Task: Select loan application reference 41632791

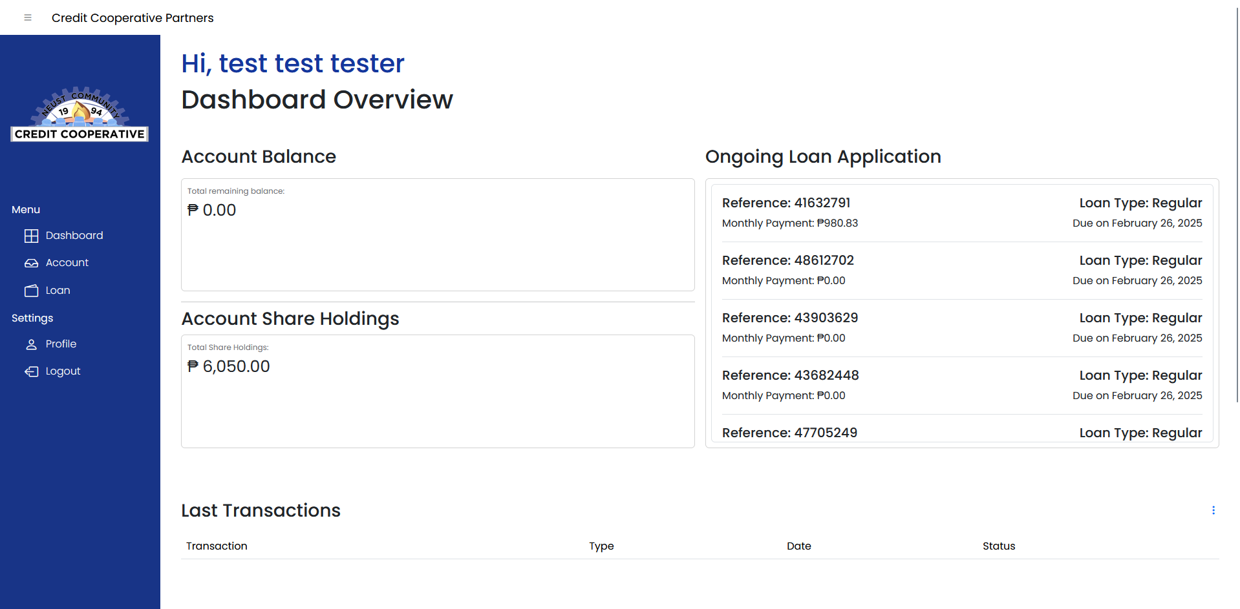Action: (x=962, y=213)
